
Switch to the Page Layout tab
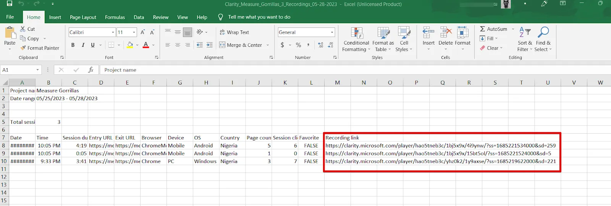[x=83, y=17]
